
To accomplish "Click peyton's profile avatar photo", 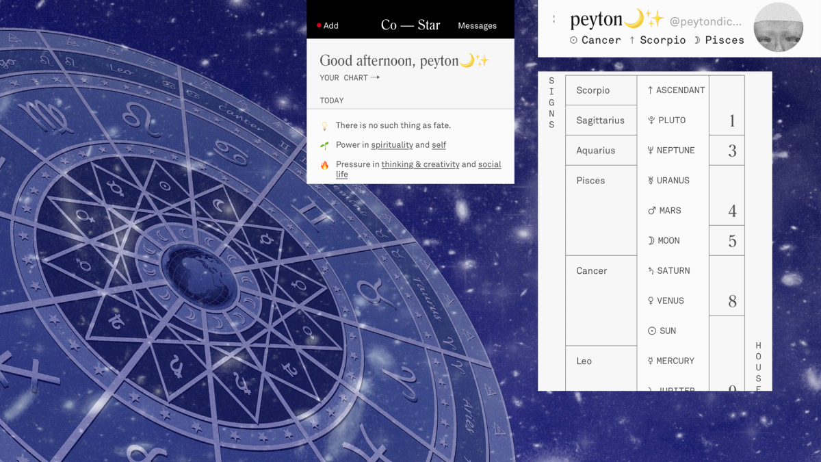I will click(778, 27).
